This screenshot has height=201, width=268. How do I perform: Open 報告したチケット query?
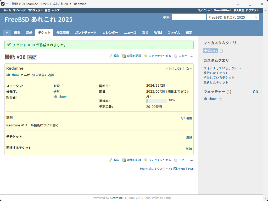tap(216, 73)
